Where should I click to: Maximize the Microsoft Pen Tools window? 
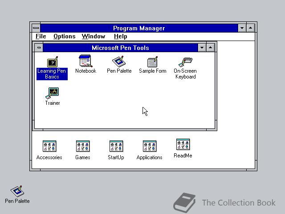click(210, 48)
